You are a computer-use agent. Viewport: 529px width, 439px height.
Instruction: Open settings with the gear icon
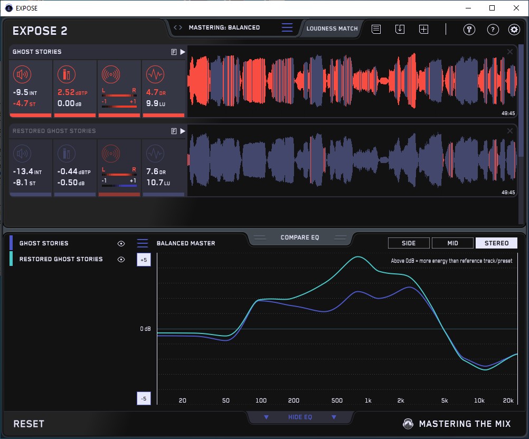(514, 30)
